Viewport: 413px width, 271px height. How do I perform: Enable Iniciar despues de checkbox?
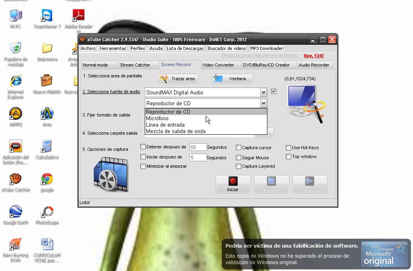[x=143, y=157]
